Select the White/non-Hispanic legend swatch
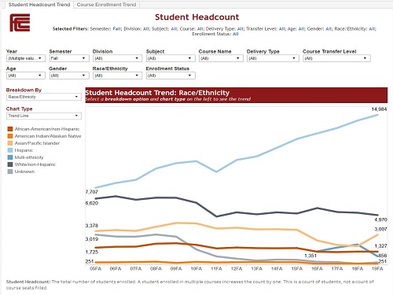 pyautogui.click(x=10, y=164)
